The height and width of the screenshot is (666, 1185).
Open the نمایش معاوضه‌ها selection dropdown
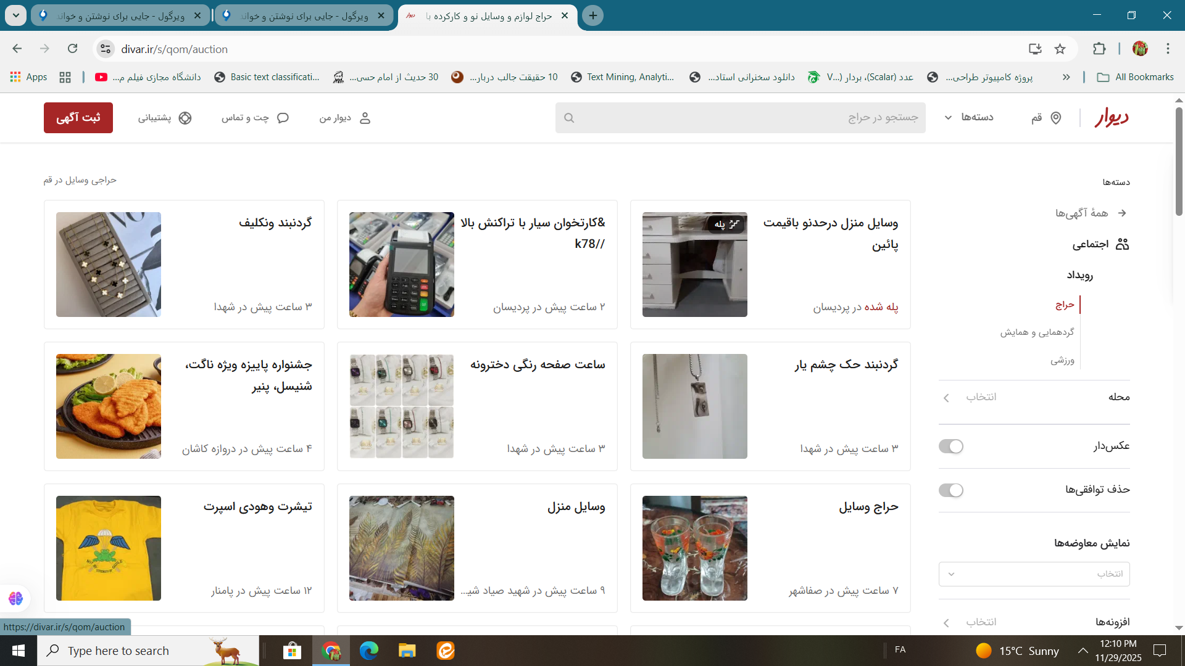click(1036, 573)
